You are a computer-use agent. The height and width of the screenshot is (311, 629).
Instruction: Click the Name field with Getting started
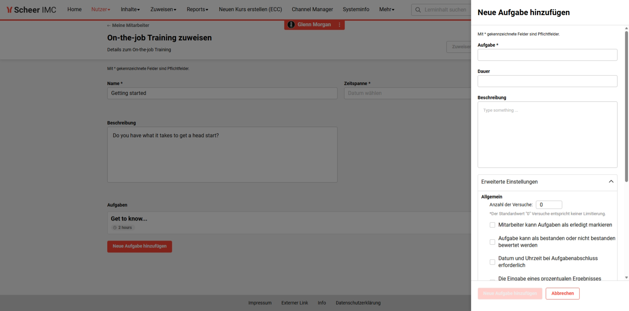click(222, 93)
